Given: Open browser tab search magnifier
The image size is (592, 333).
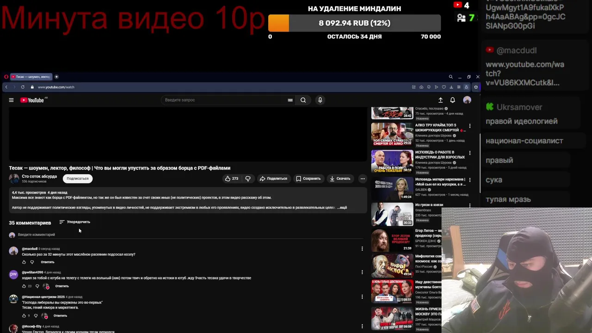Looking at the screenshot, I should click(x=450, y=77).
